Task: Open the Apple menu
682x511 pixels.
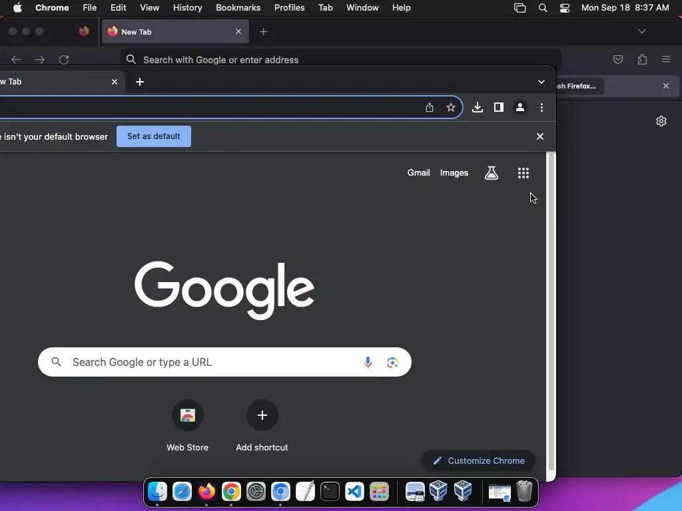Action: click(x=17, y=8)
